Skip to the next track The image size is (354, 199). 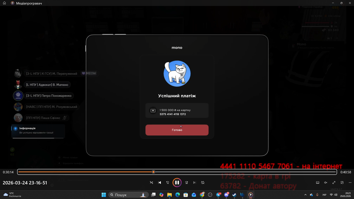pos(194,183)
